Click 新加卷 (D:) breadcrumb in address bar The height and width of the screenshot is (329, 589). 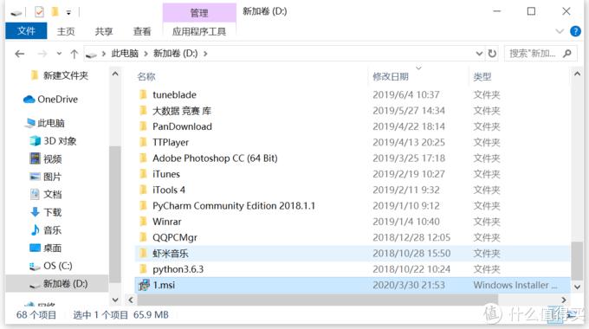pos(176,54)
